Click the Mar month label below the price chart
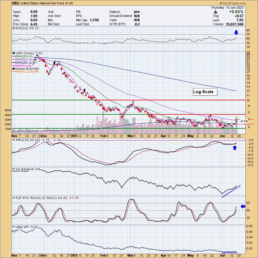The image size is (258, 258). pyautogui.click(x=130, y=136)
